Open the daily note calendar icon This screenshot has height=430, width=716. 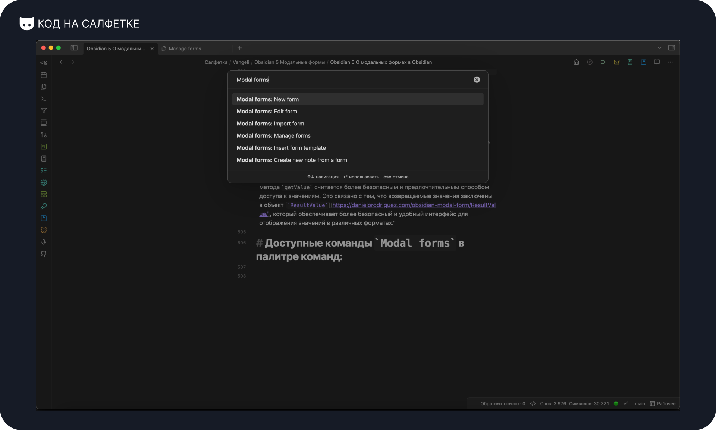(44, 75)
